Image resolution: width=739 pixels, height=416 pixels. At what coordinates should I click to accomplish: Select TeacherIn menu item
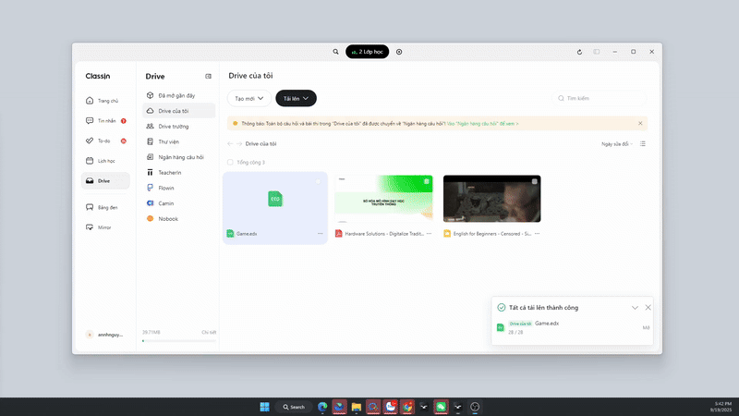tap(178, 173)
